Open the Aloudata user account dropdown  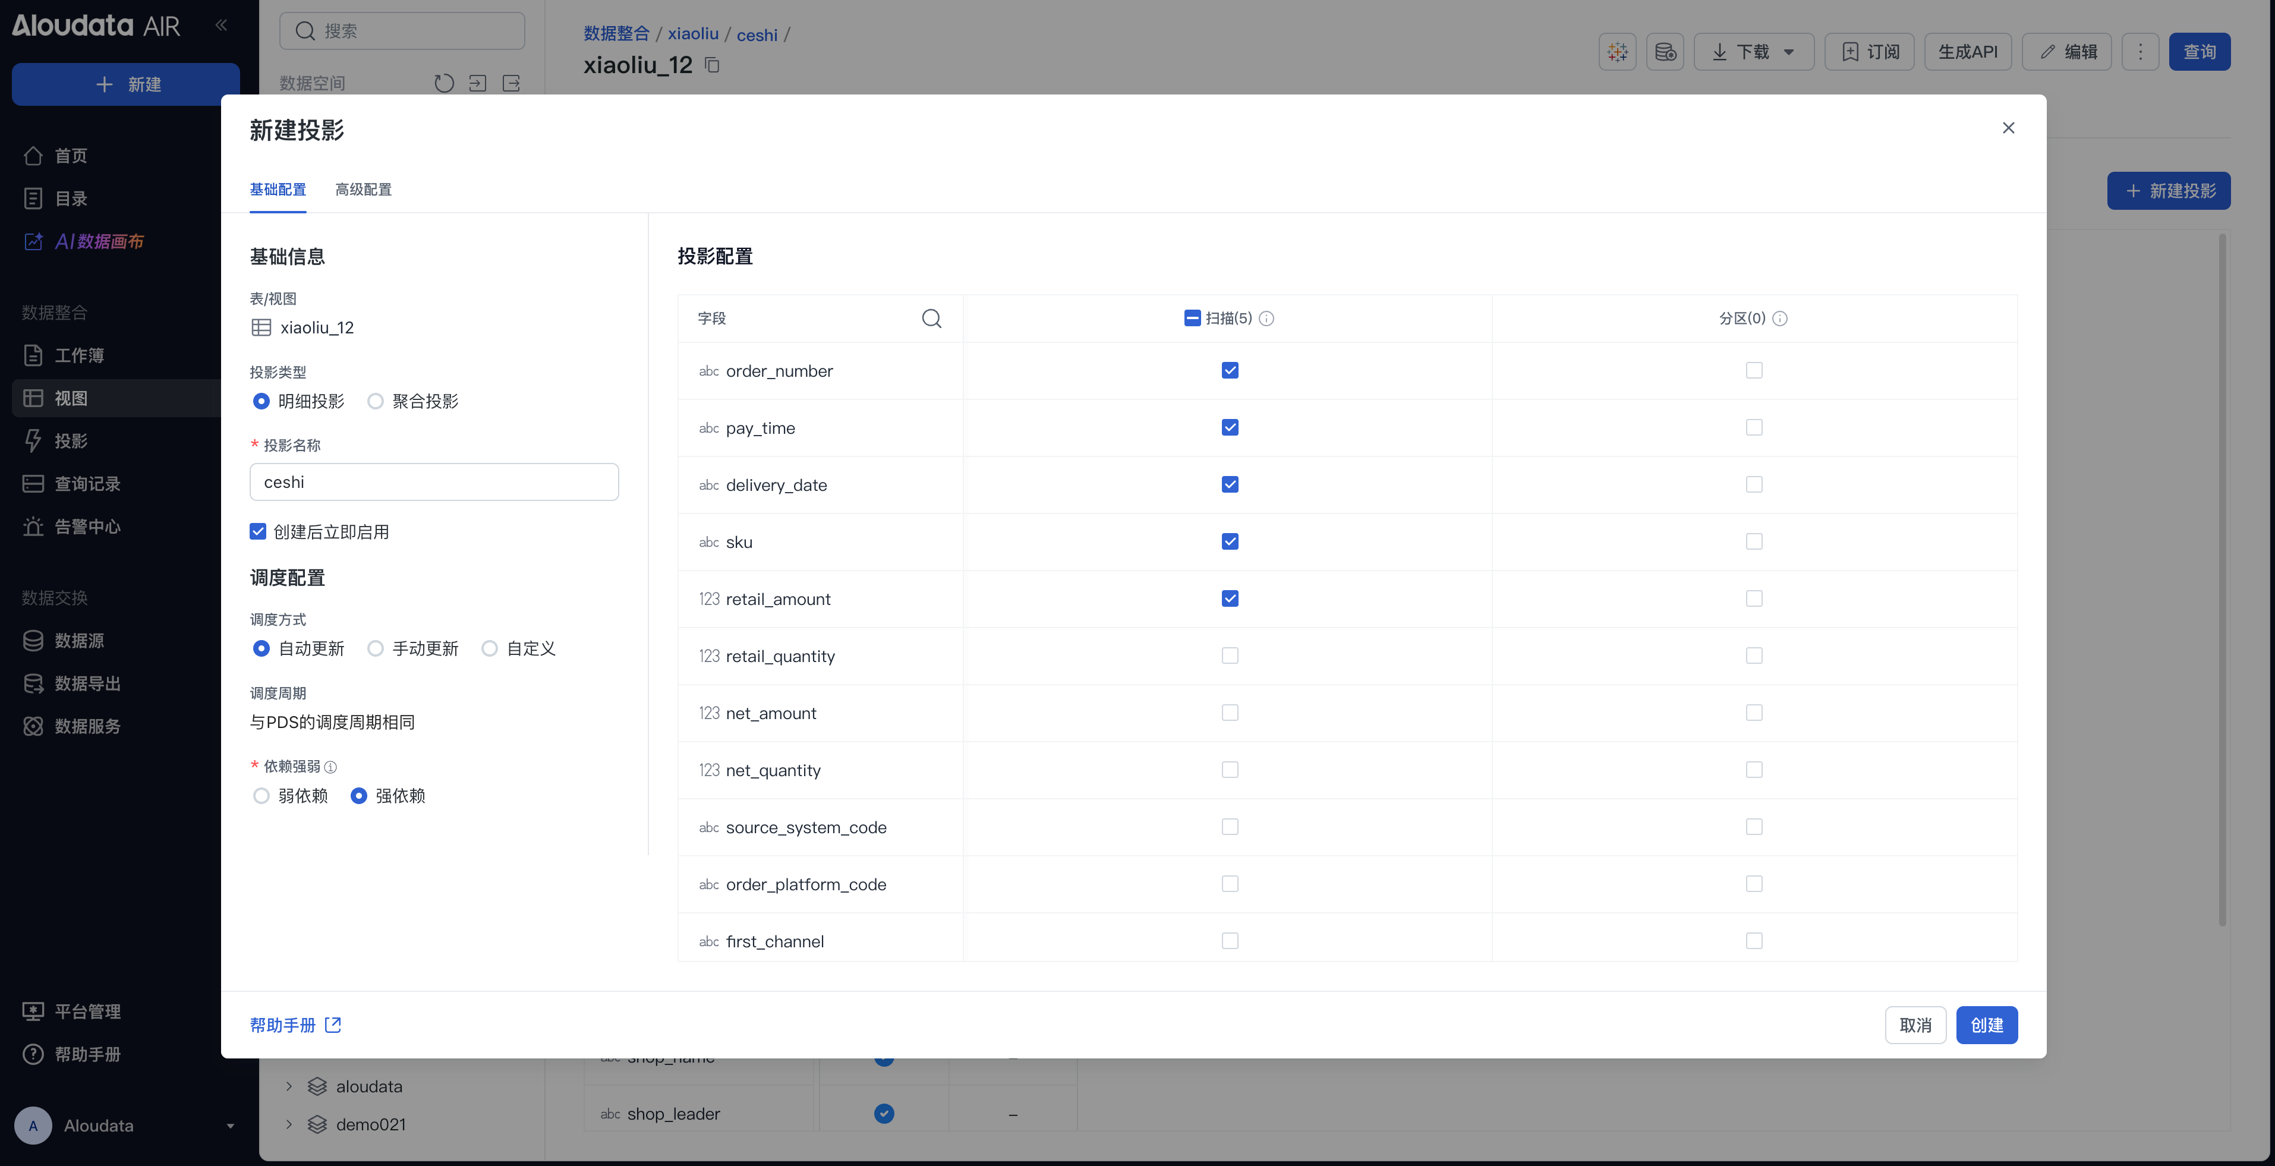point(229,1126)
